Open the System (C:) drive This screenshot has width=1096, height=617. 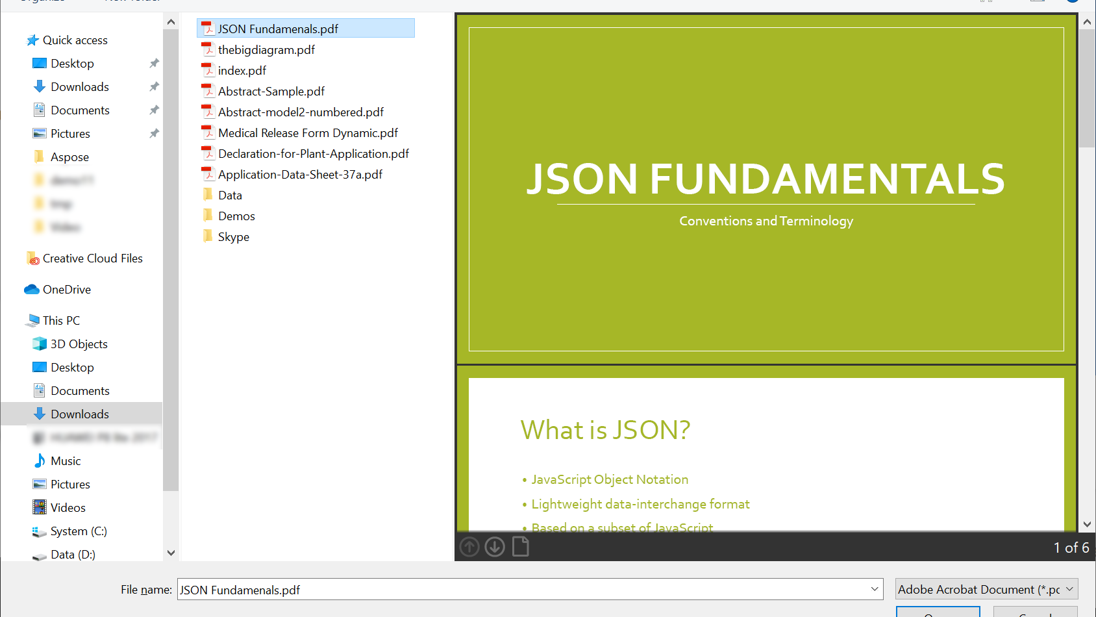coord(79,531)
